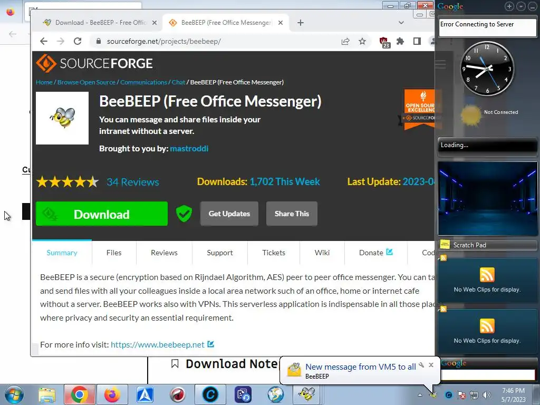Click the BeeBEEP bee project icon
This screenshot has height=405, width=540.
[62, 118]
